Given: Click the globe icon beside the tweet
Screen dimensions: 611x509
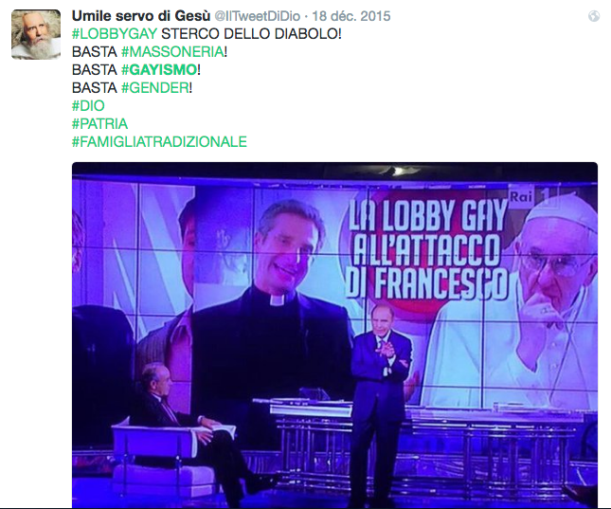Looking at the screenshot, I should click(x=594, y=16).
